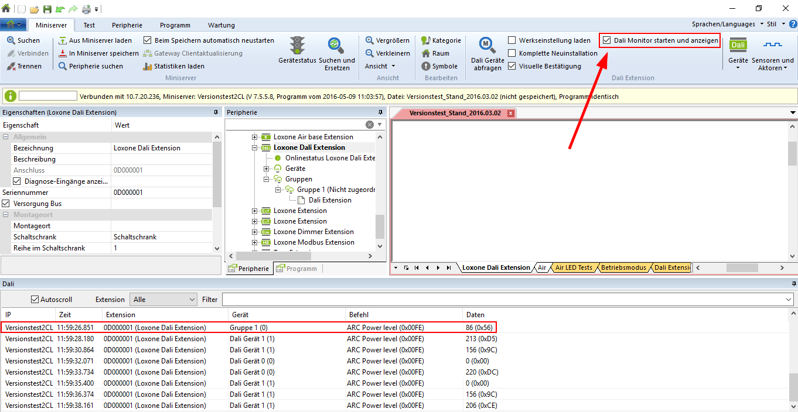Click the save icon in title bar
The height and width of the screenshot is (412, 798).
click(47, 9)
